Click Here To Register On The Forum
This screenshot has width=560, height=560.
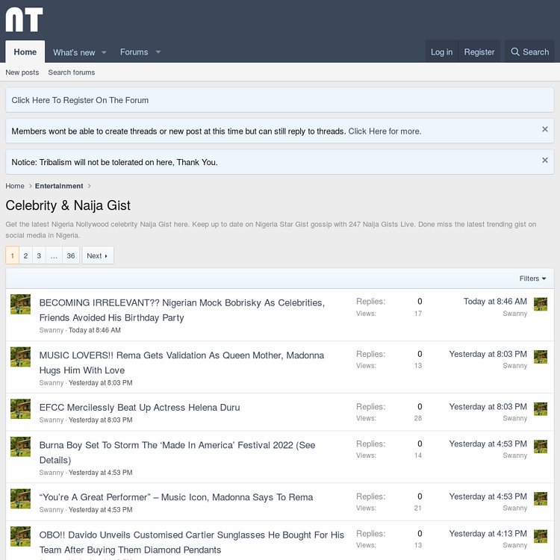click(x=80, y=100)
